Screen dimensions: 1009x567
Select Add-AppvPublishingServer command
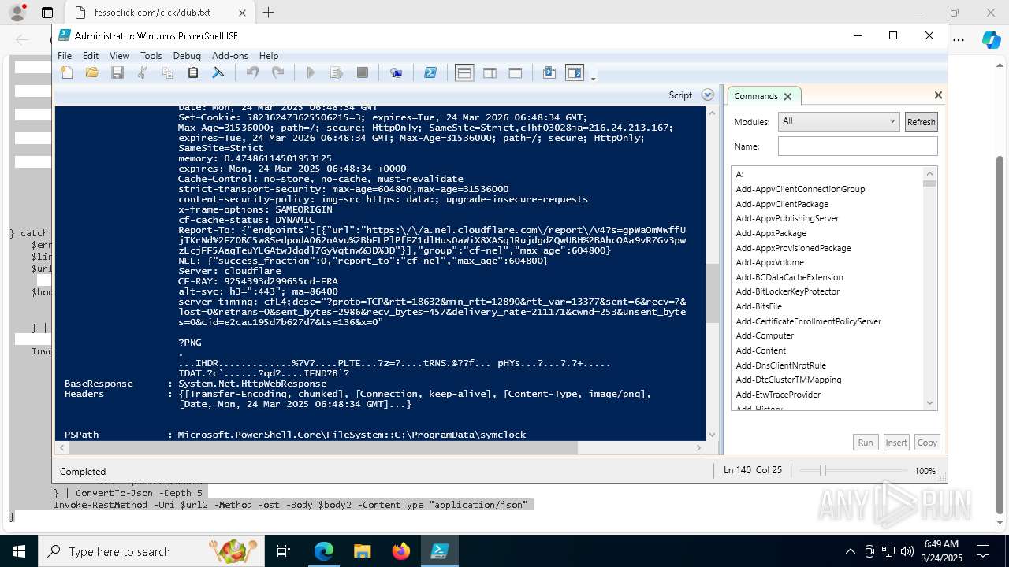pos(787,218)
